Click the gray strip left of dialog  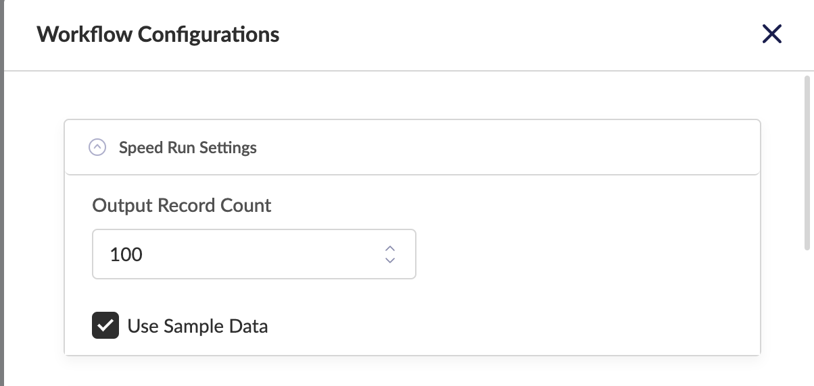coord(2,202)
